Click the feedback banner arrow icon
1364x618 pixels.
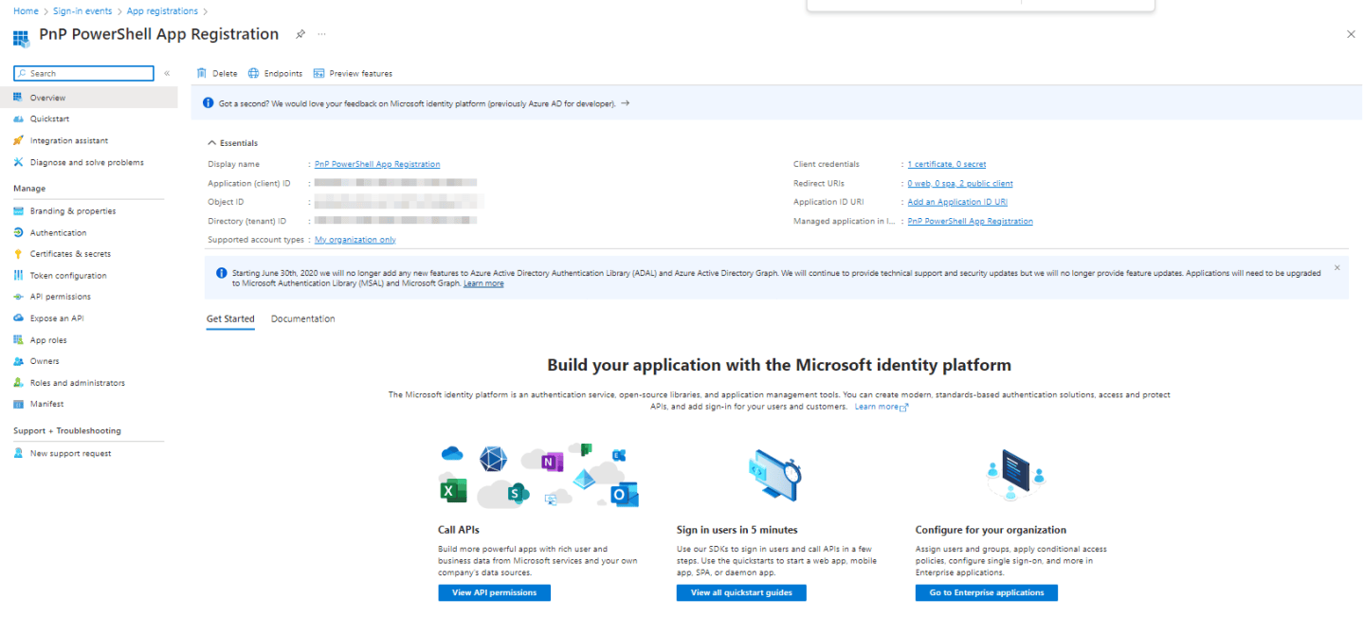pos(625,102)
